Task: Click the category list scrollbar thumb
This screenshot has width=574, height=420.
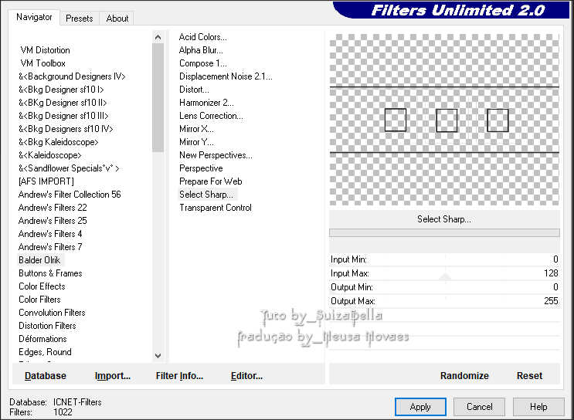Action: [x=158, y=97]
